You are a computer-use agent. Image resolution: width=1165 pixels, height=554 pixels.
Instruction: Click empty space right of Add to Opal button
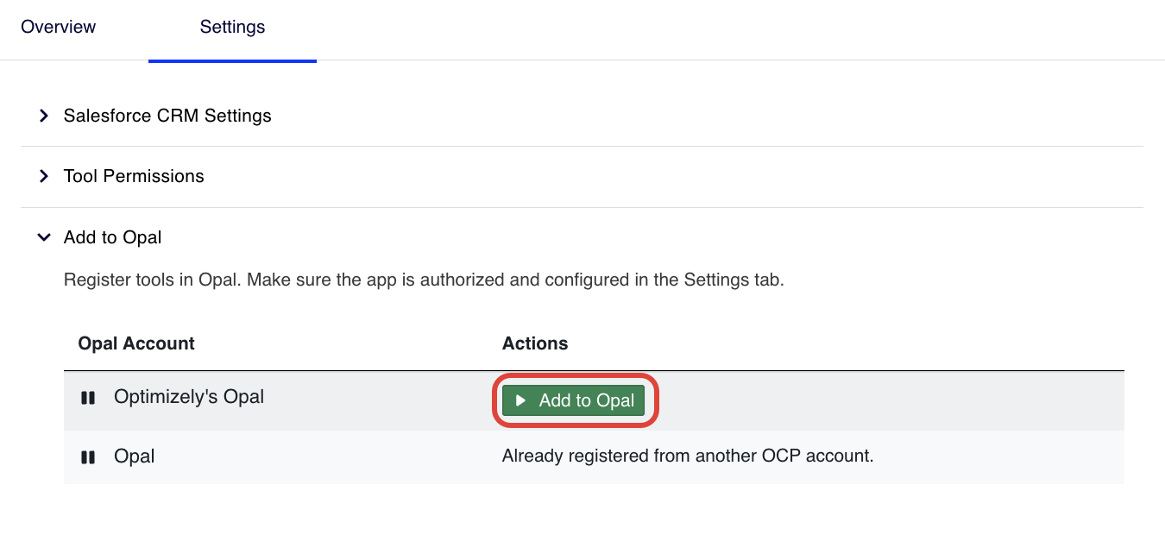(863, 400)
